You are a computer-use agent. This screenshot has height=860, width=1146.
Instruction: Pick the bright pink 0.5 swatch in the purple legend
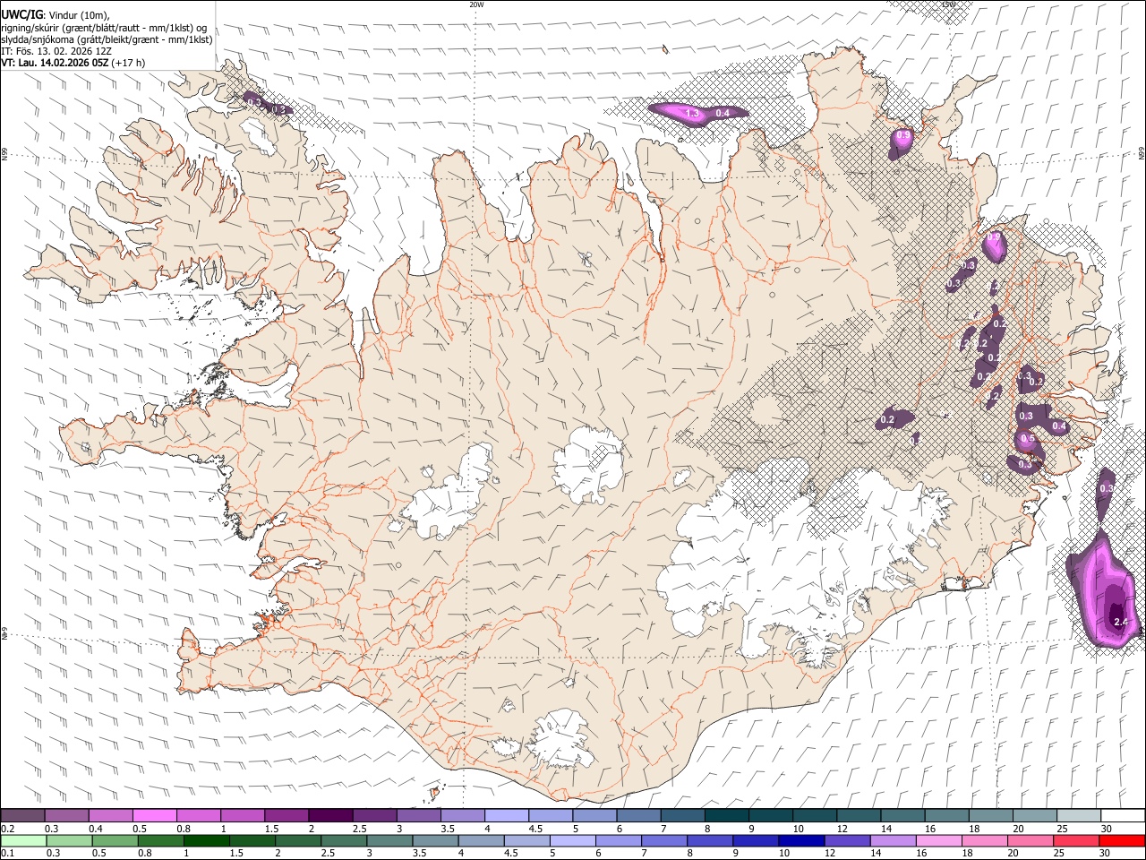click(154, 815)
